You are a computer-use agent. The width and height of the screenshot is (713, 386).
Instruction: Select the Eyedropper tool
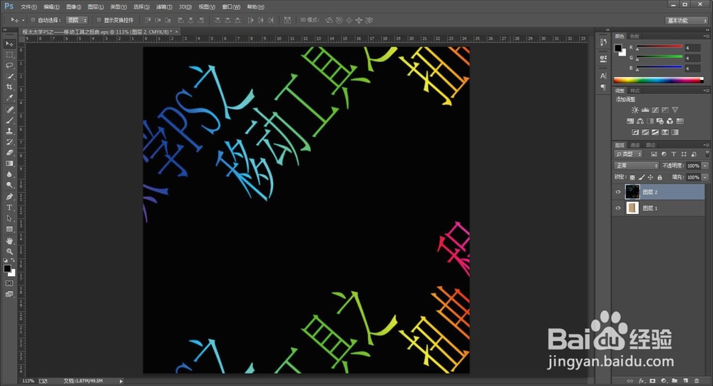[9, 98]
